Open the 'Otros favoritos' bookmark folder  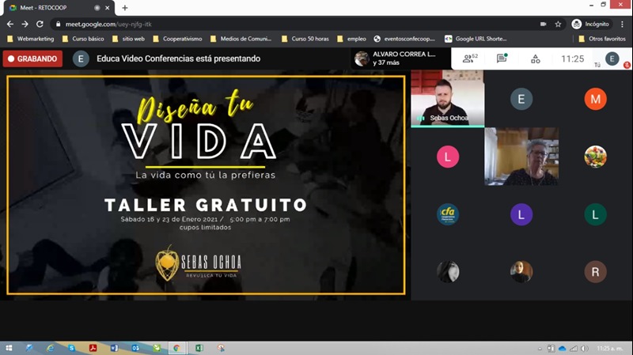(602, 39)
